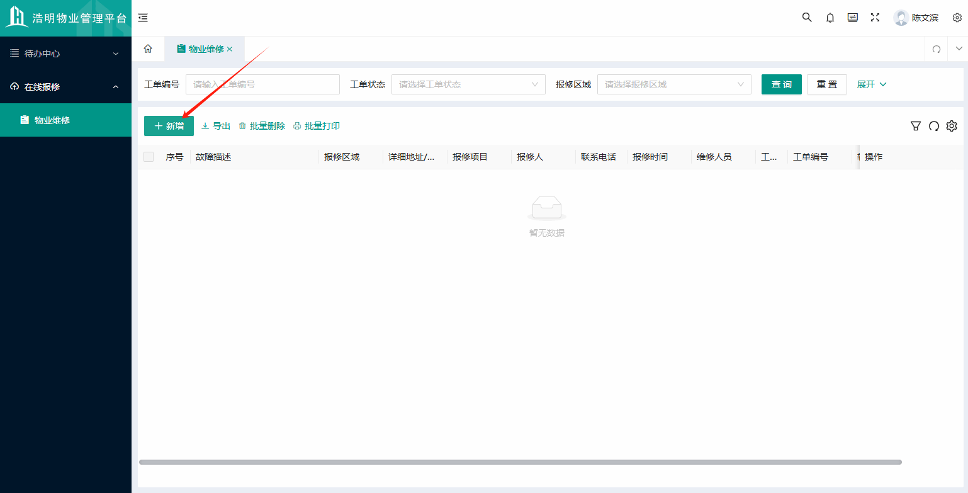Expand the 待办中心 sidebar menu
Viewport: 968px width, 493px height.
(x=65, y=54)
